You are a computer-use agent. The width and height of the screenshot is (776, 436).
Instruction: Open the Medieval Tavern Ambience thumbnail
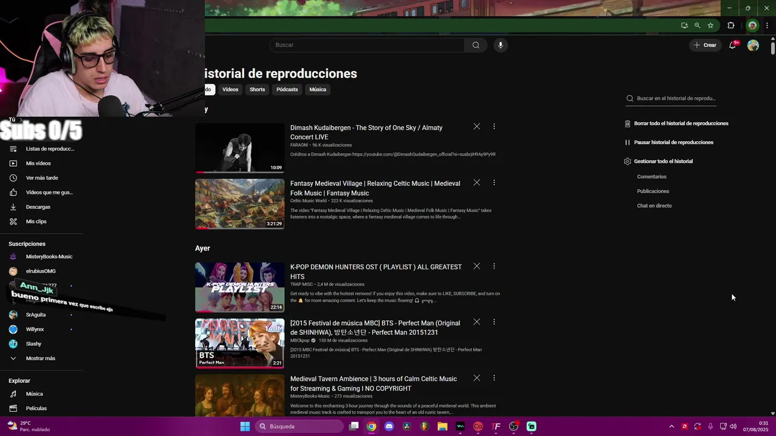[x=239, y=395]
